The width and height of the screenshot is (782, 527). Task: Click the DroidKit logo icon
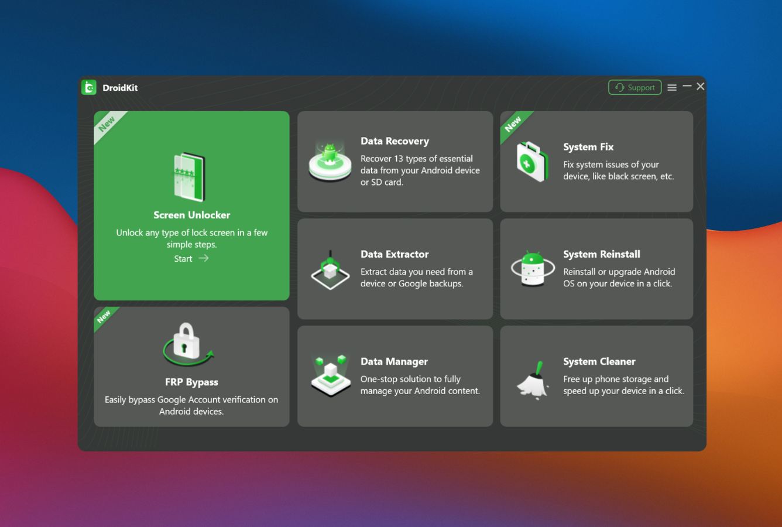(89, 87)
